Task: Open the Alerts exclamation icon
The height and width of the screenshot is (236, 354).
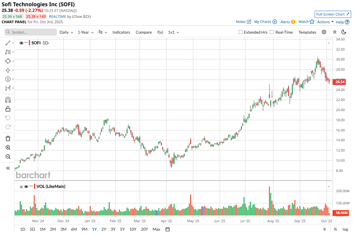Action: 293,22
